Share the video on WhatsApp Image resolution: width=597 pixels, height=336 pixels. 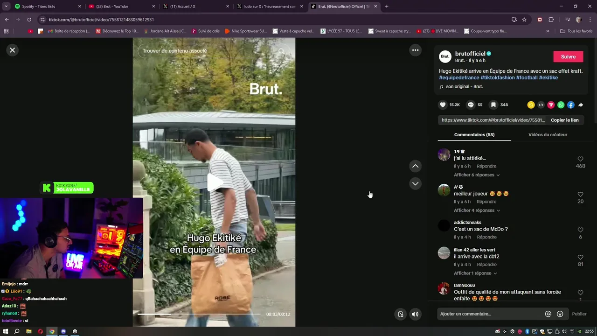tap(561, 105)
